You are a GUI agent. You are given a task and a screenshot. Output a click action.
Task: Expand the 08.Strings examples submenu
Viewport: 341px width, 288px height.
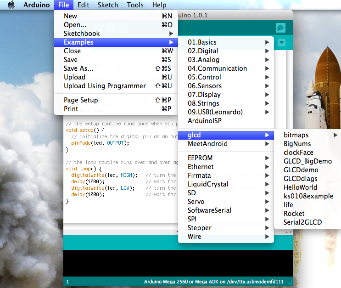coord(226,103)
